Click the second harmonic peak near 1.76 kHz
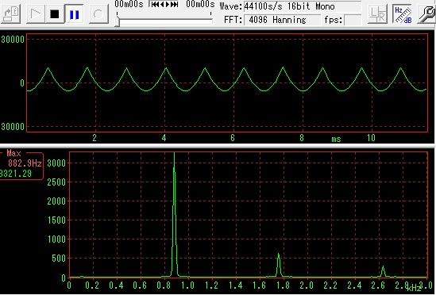This screenshot has width=436, height=295. (x=278, y=265)
